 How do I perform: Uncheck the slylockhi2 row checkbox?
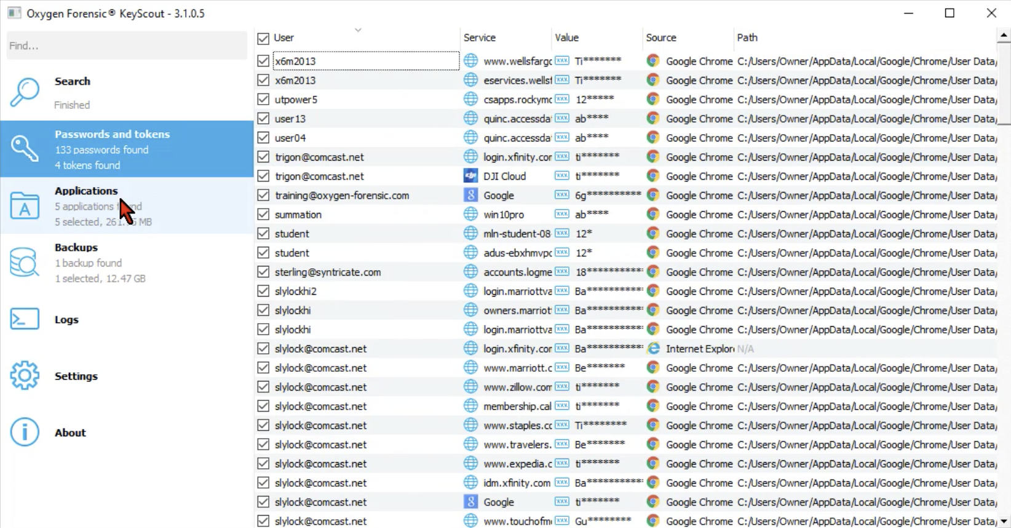[x=263, y=291]
